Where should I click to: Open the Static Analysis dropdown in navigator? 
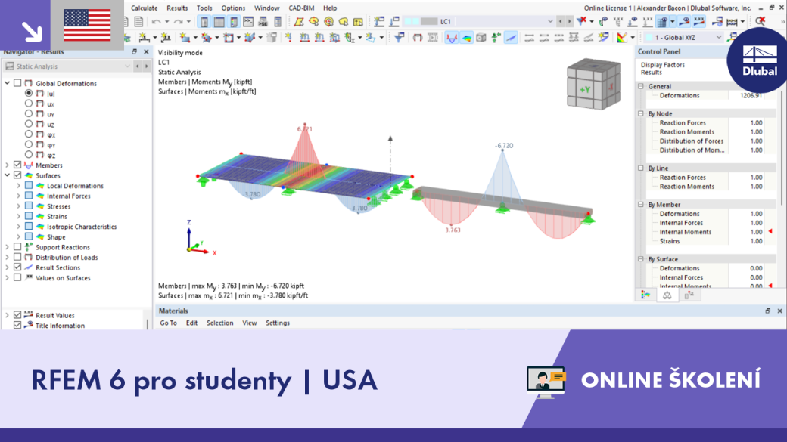[x=68, y=66]
